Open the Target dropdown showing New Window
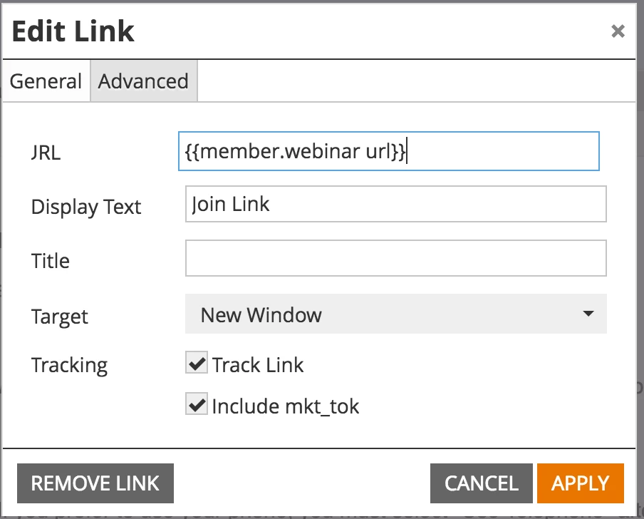This screenshot has width=644, height=519. [395, 314]
